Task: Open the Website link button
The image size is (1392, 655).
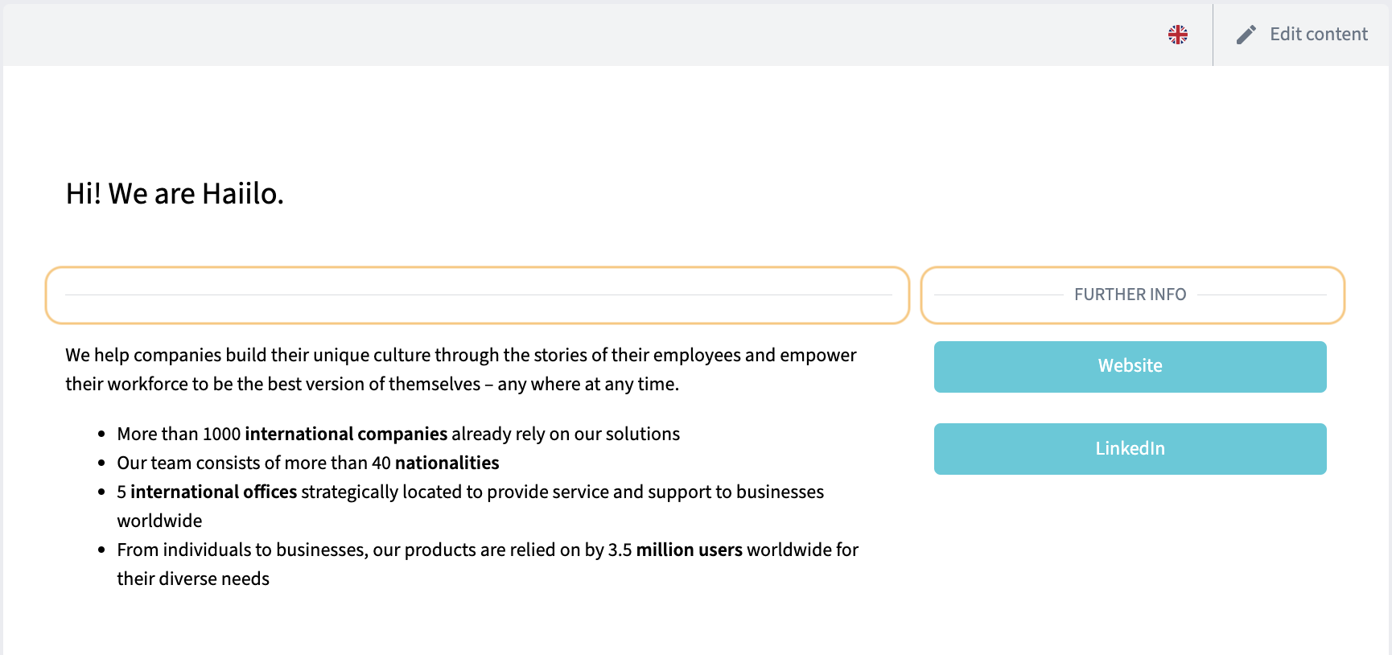Action: 1130,367
